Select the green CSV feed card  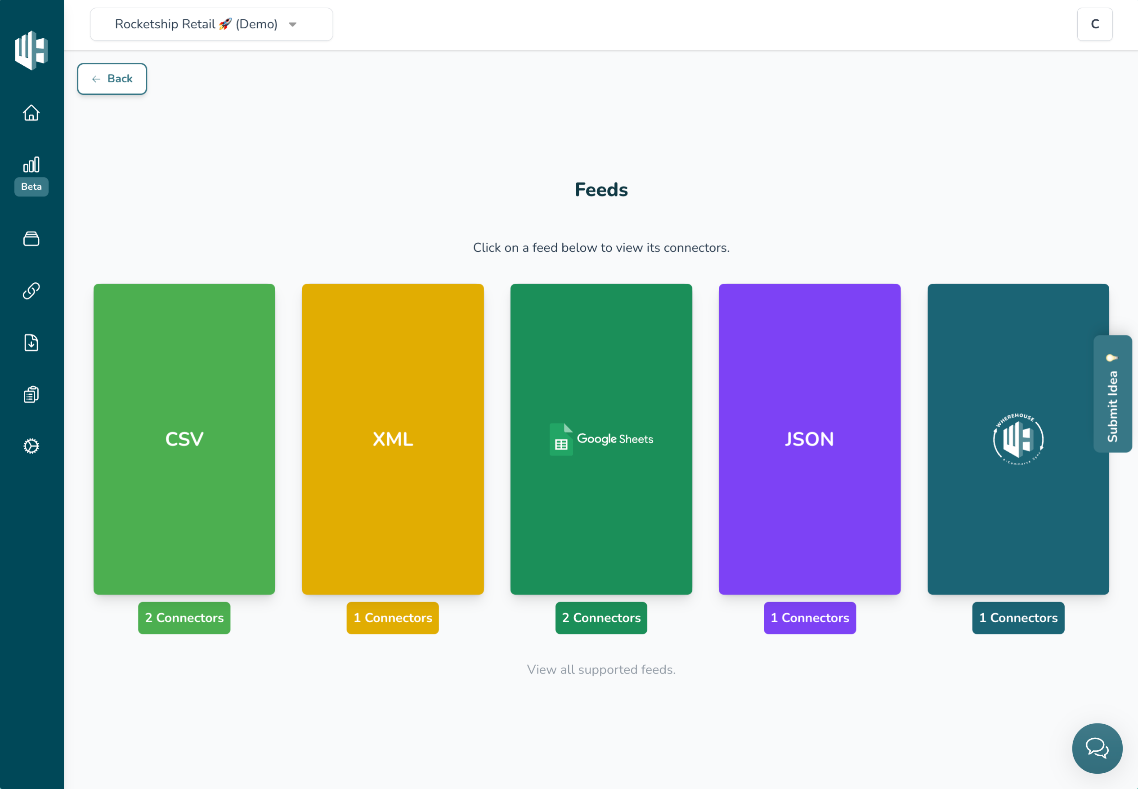184,439
